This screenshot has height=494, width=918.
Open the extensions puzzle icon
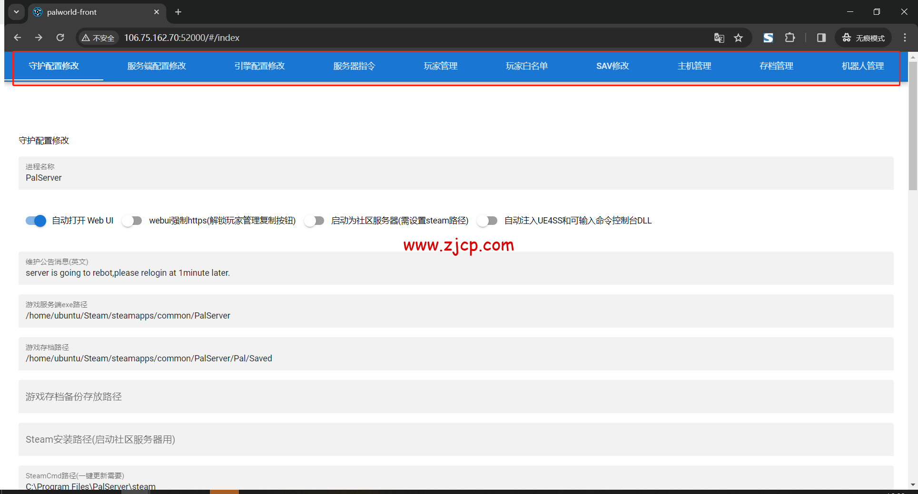790,38
